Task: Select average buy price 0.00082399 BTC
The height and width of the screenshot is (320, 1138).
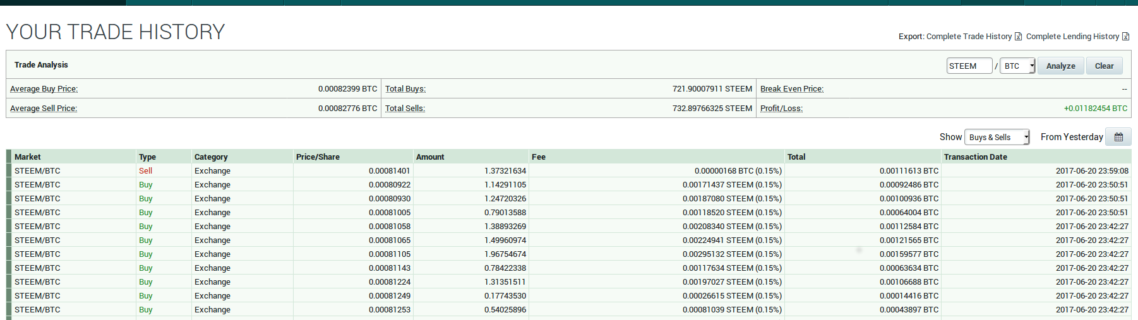Action: [347, 89]
